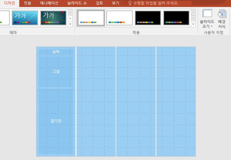Viewport: 231px width, 160px height.
Task: Select the 그림 placeholder on slide
Action: pyautogui.click(x=56, y=72)
